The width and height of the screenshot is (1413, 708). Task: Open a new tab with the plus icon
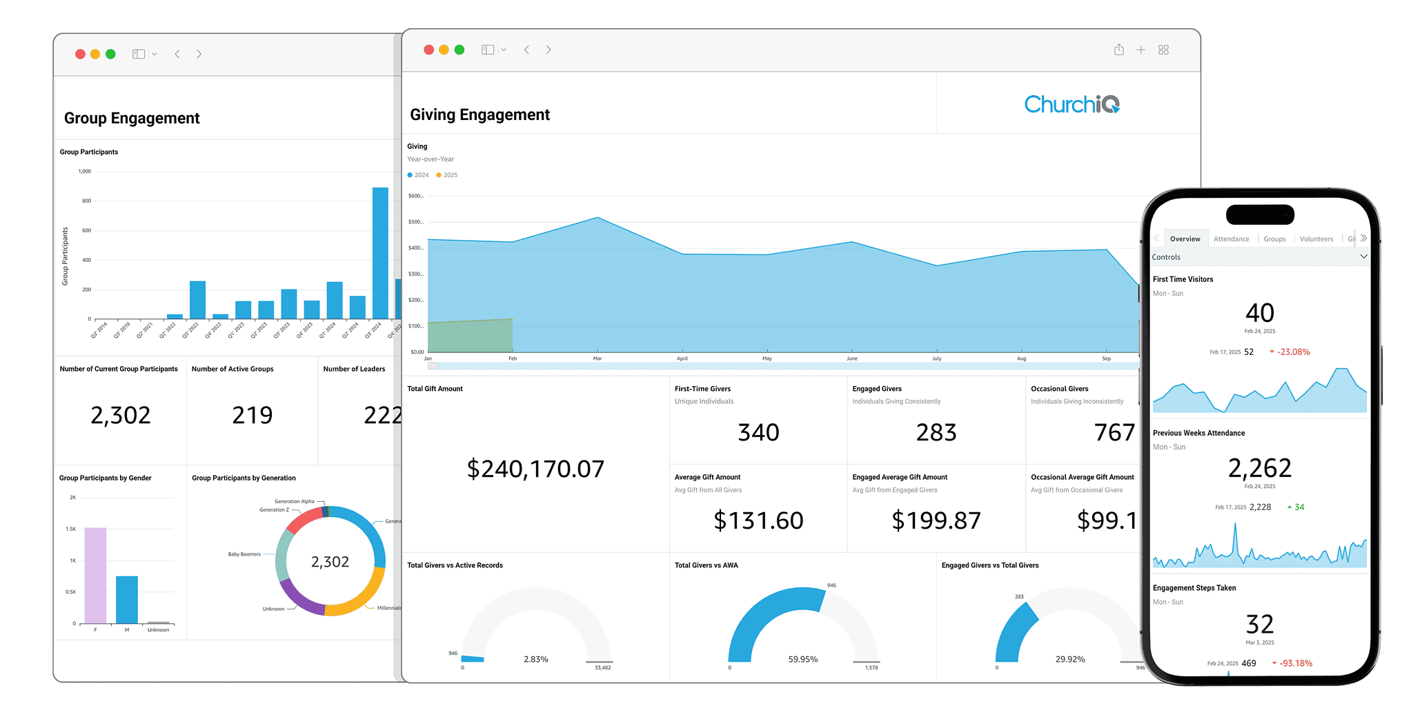click(1141, 50)
